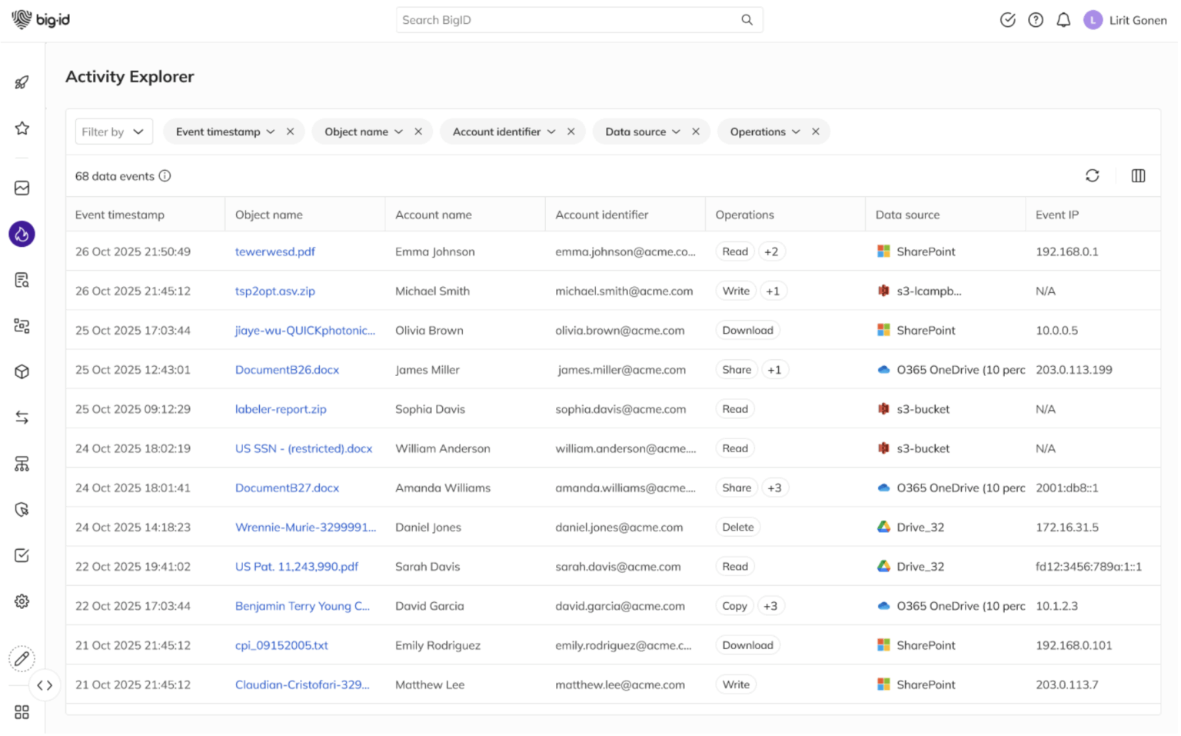The width and height of the screenshot is (1181, 736).
Task: Click the Search BigID input field
Action: [x=569, y=20]
